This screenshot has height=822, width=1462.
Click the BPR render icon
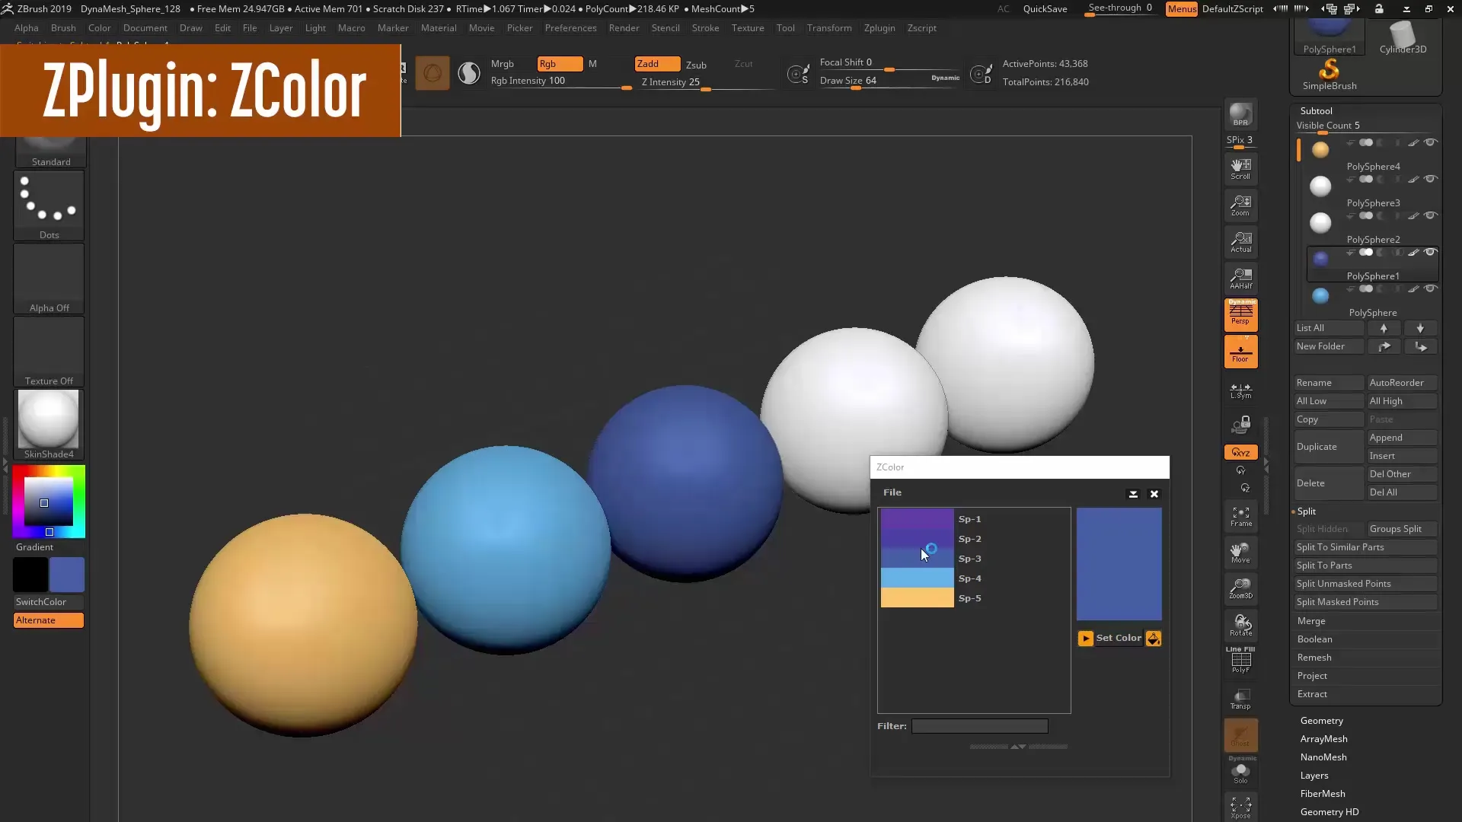(1240, 115)
